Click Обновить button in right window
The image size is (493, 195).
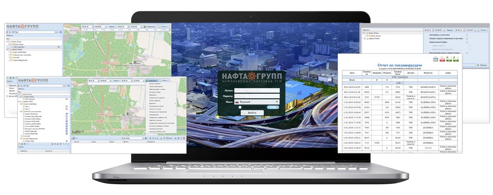(482, 65)
